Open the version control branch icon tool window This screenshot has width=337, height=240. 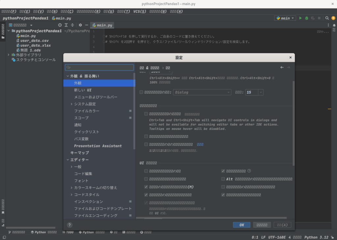click(x=17, y=232)
